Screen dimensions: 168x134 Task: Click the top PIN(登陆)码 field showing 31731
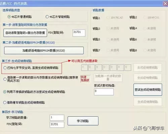point(79,33)
